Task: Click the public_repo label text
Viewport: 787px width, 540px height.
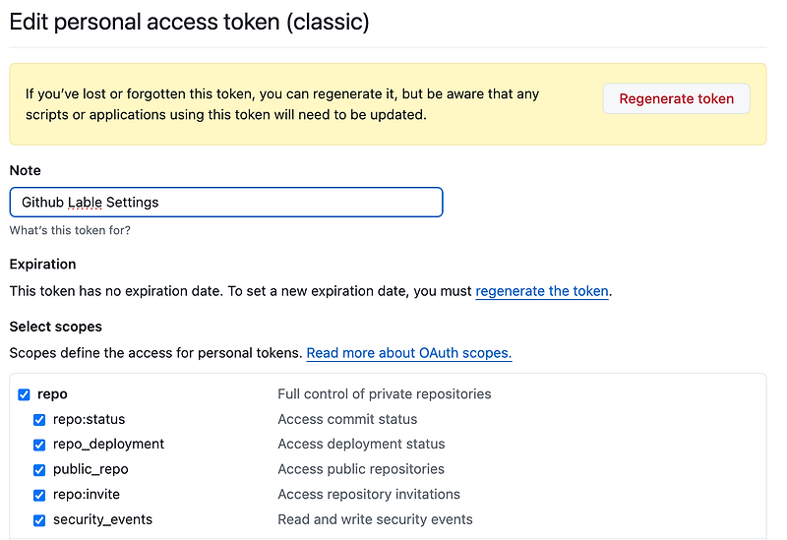Action: tap(91, 469)
